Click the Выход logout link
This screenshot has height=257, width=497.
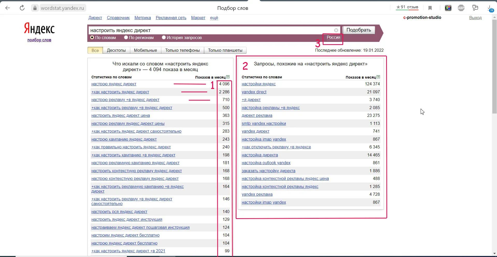tap(475, 18)
